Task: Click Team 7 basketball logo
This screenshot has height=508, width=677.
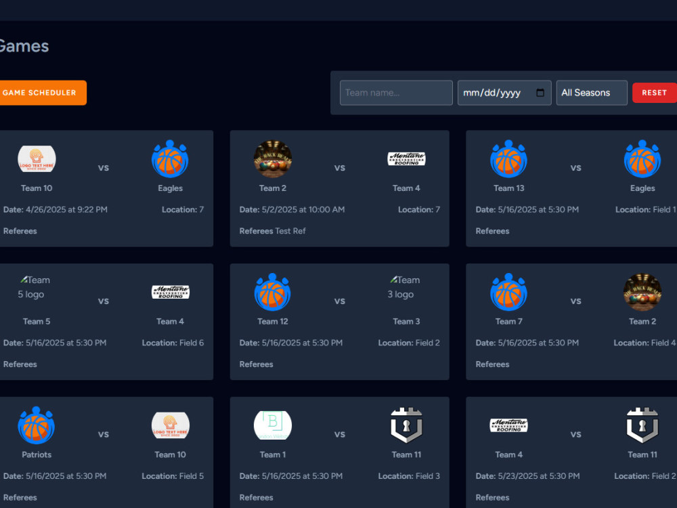Action: click(x=508, y=292)
